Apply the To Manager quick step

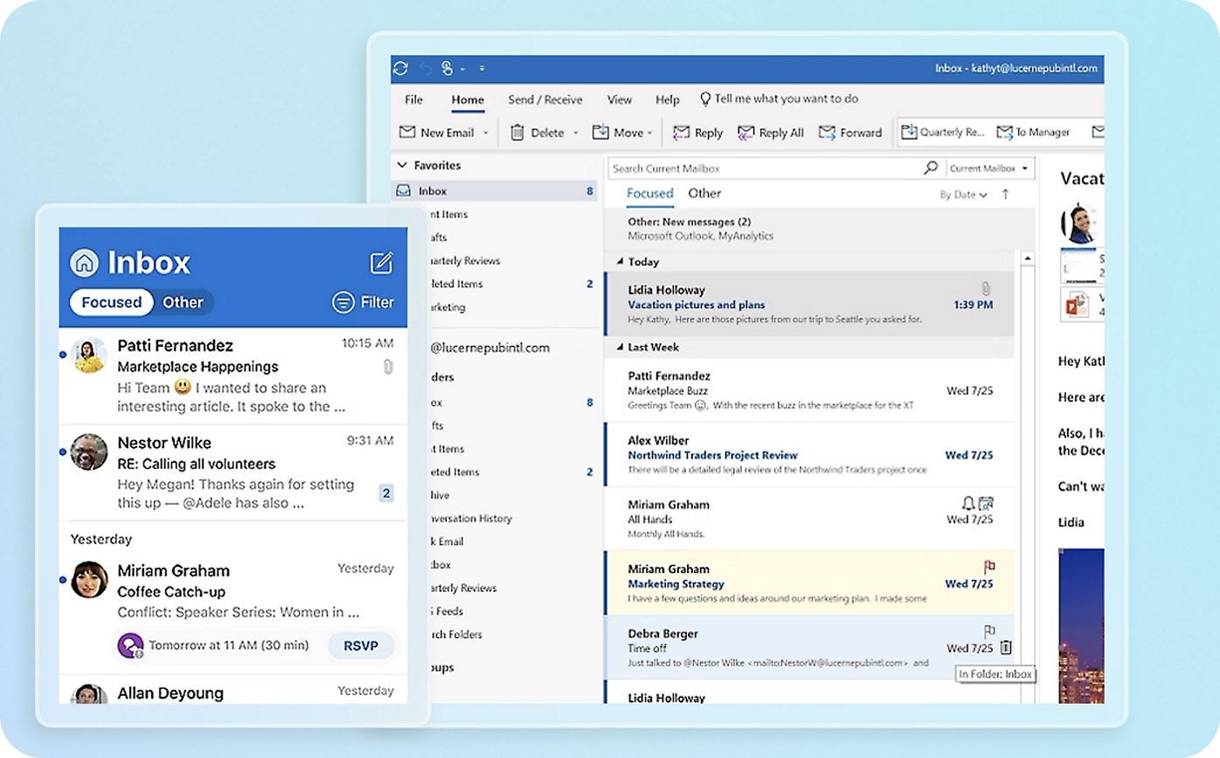(1033, 132)
